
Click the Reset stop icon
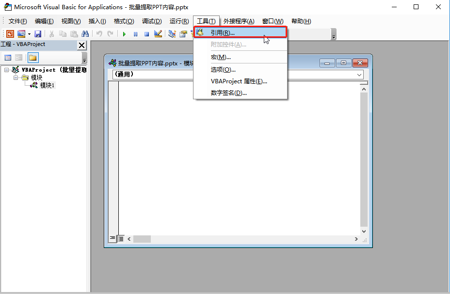point(146,34)
